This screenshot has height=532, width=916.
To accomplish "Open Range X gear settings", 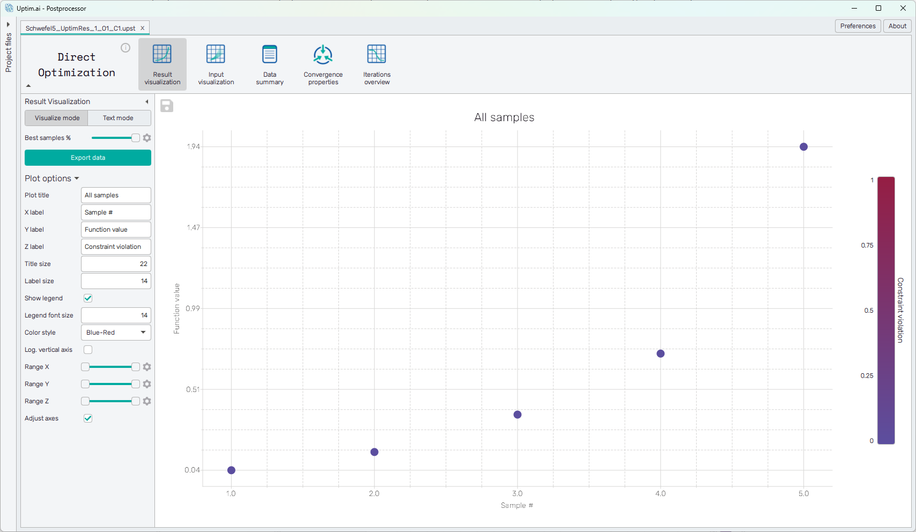I will pyautogui.click(x=147, y=367).
